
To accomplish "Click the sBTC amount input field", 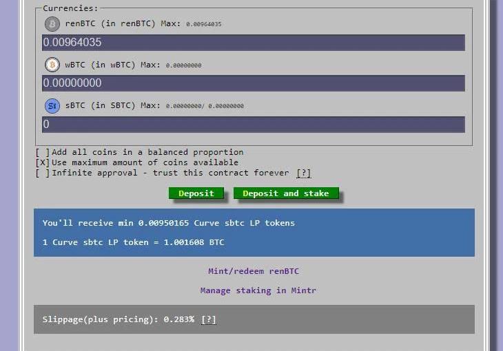I will 253,125.
